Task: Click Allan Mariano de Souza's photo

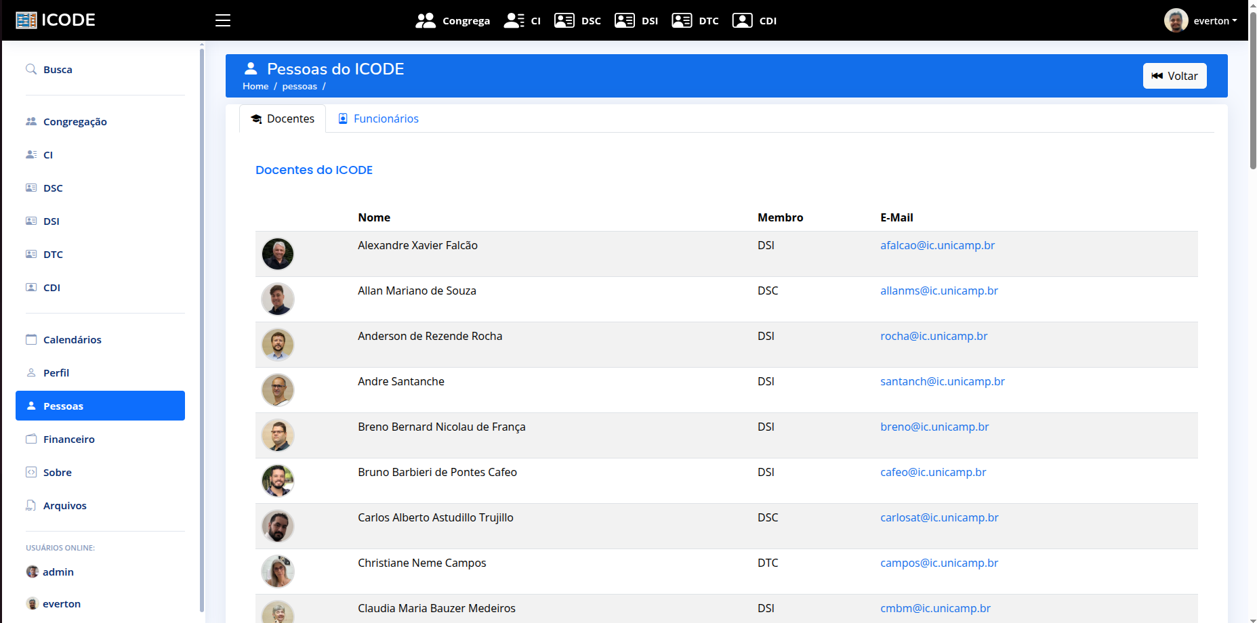Action: (x=278, y=299)
